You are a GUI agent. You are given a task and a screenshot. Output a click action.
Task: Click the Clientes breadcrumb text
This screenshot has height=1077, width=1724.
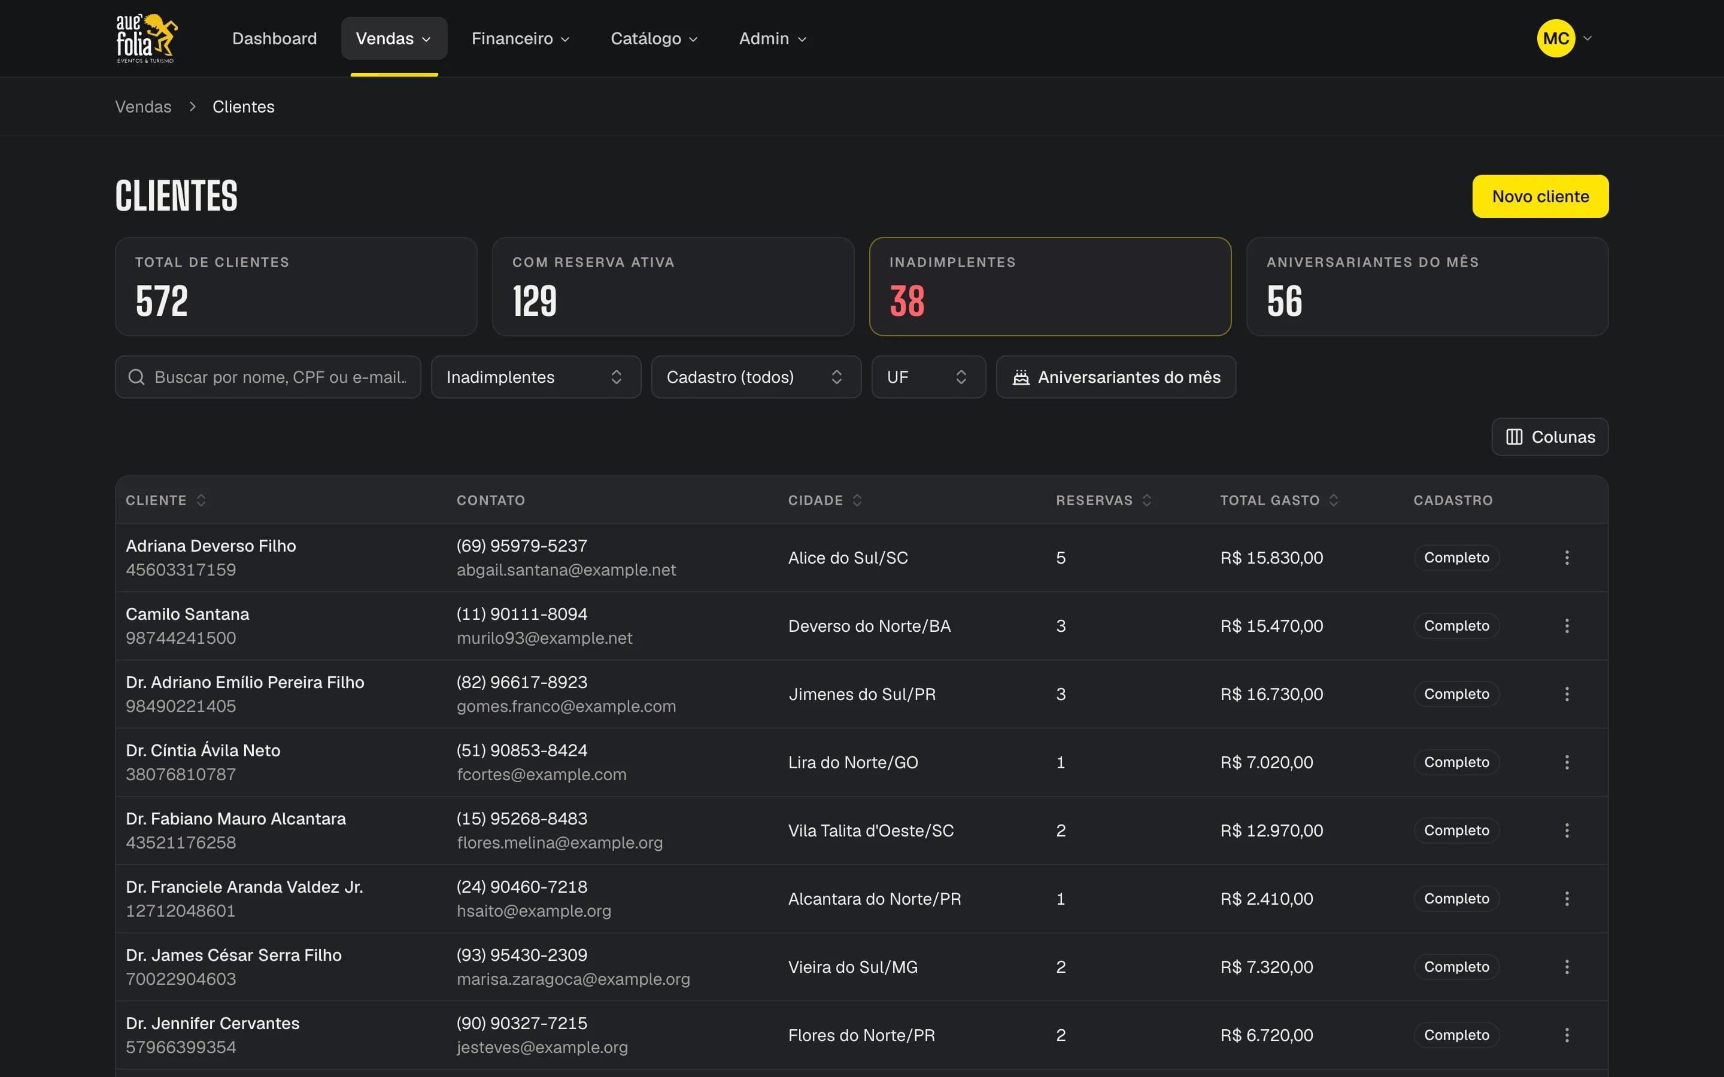(x=243, y=107)
